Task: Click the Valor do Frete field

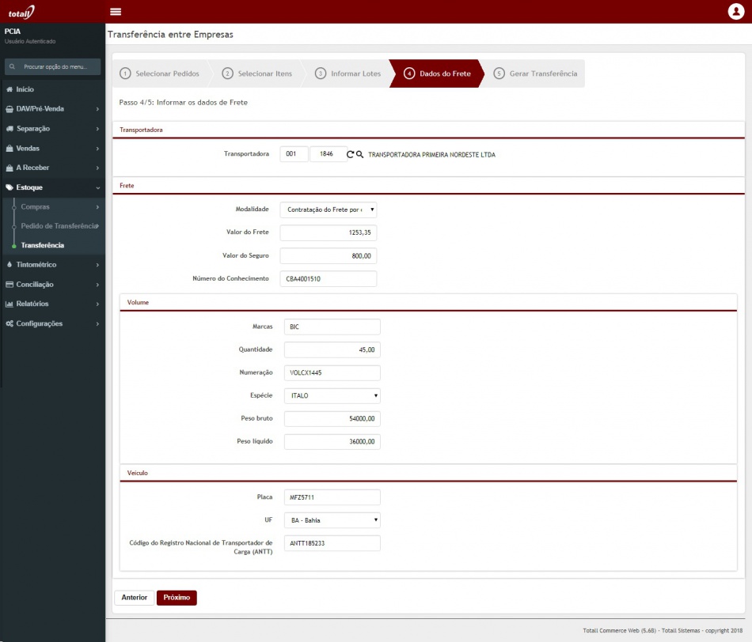Action: pyautogui.click(x=329, y=233)
